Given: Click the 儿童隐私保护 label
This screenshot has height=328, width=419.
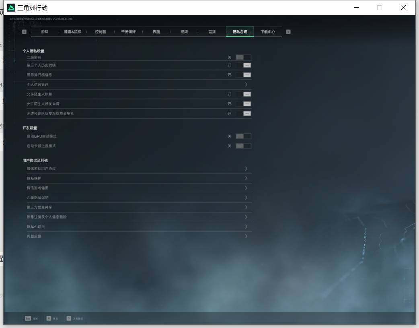Looking at the screenshot, I should coord(37,198).
